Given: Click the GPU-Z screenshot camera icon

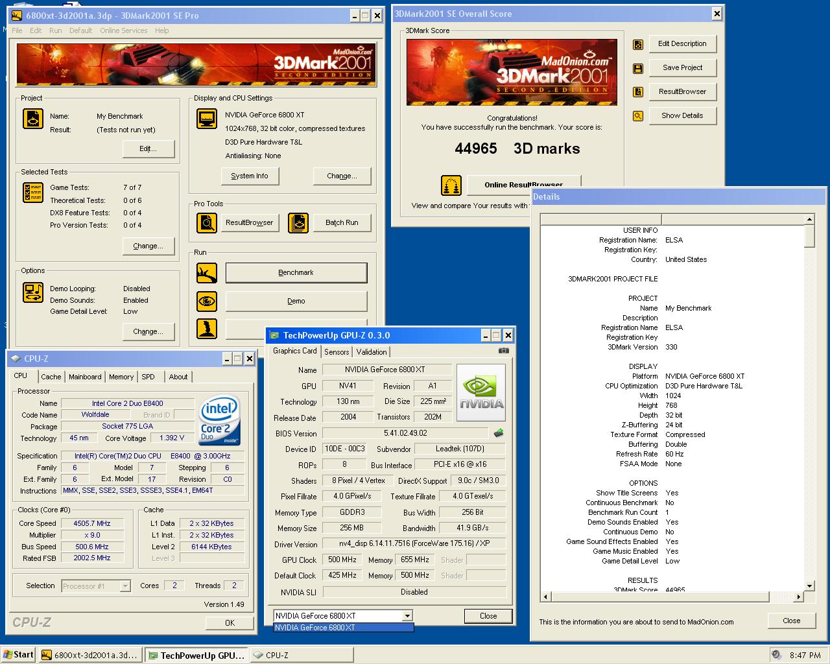Looking at the screenshot, I should coord(503,351).
